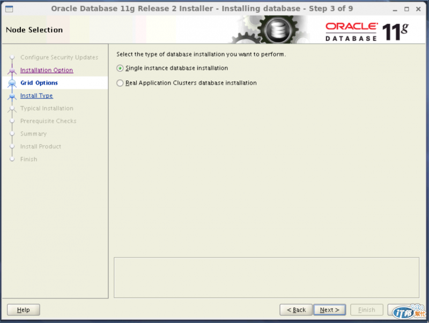Click the Finish step label in sidebar
This screenshot has height=323, width=429.
click(x=29, y=159)
